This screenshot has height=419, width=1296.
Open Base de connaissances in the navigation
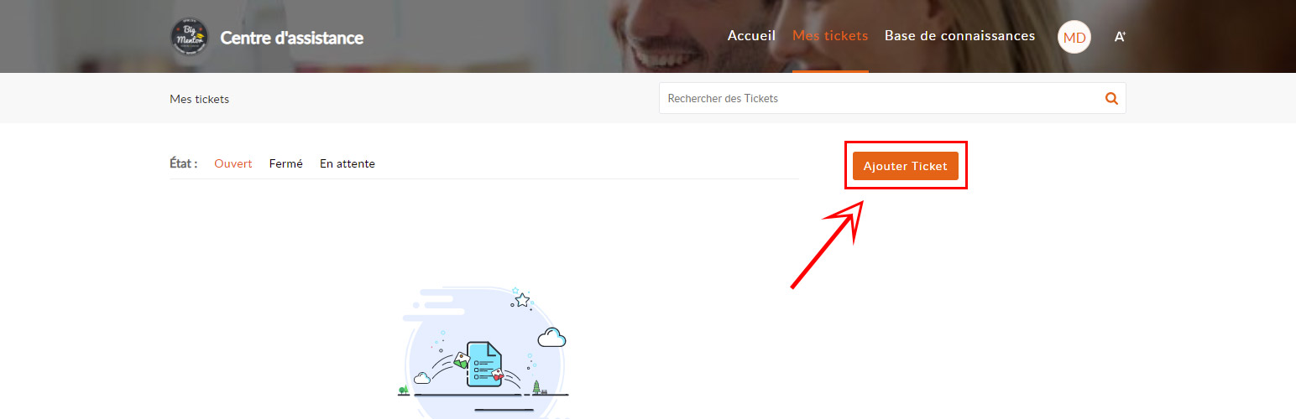959,36
